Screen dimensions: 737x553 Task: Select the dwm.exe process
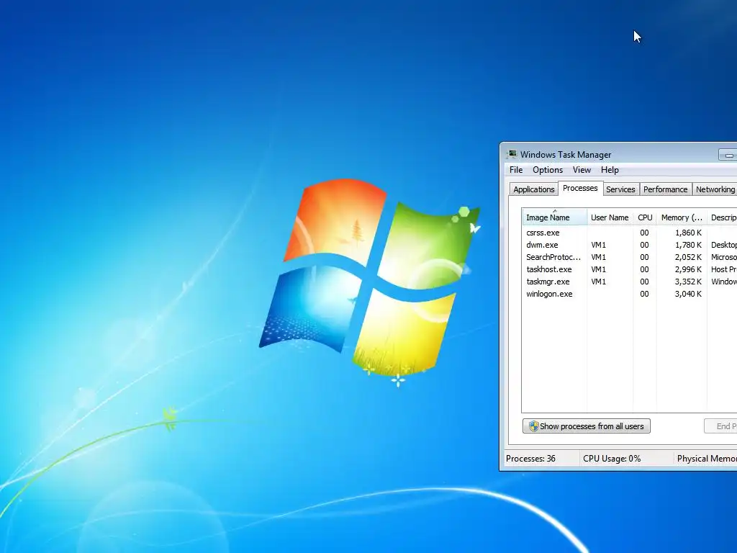pyautogui.click(x=629, y=245)
